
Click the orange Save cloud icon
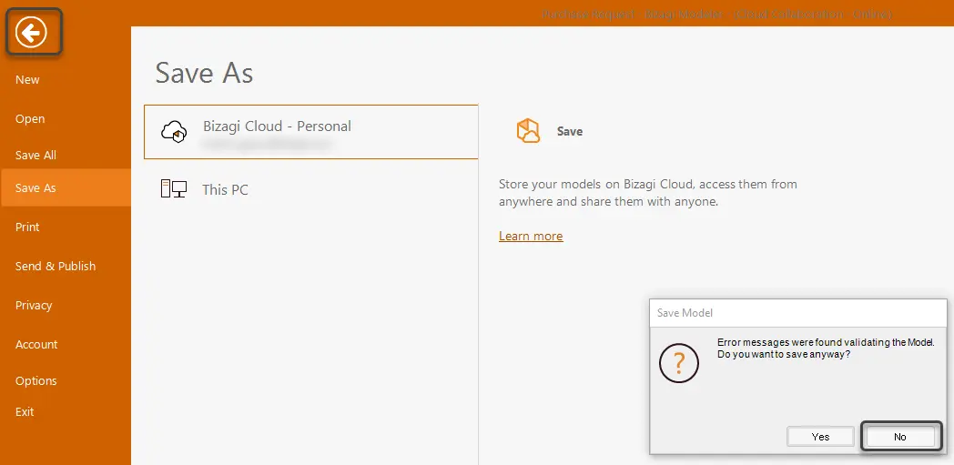[x=528, y=131]
